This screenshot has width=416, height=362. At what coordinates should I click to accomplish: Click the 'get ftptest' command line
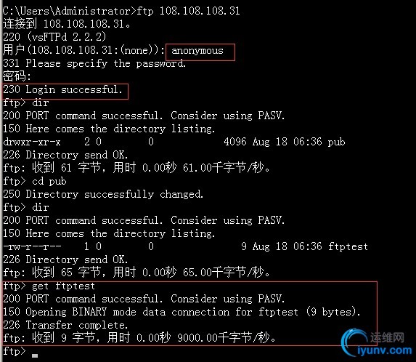tap(49, 286)
